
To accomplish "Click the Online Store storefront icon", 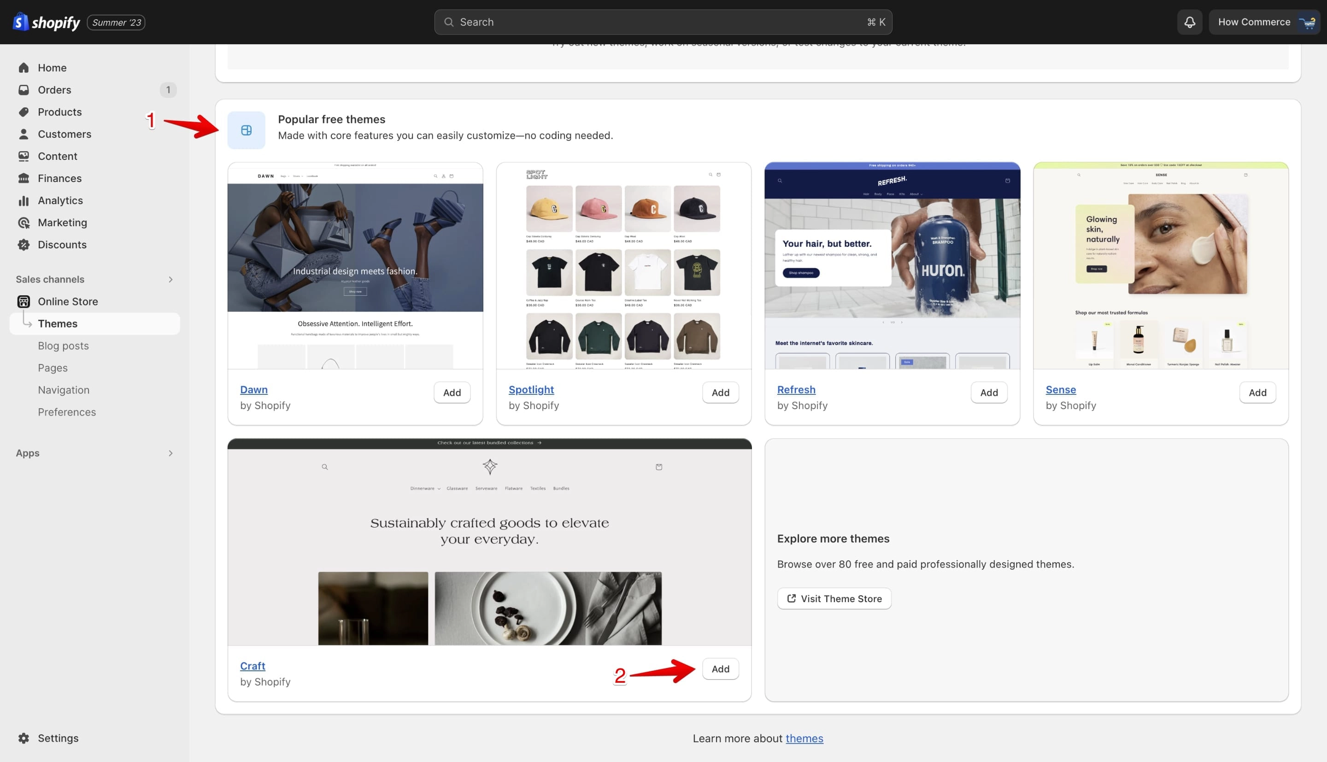I will tap(23, 301).
